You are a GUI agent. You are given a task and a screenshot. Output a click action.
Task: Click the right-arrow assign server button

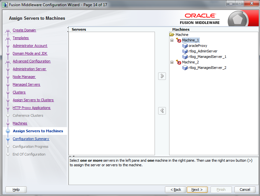[x=162, y=76]
